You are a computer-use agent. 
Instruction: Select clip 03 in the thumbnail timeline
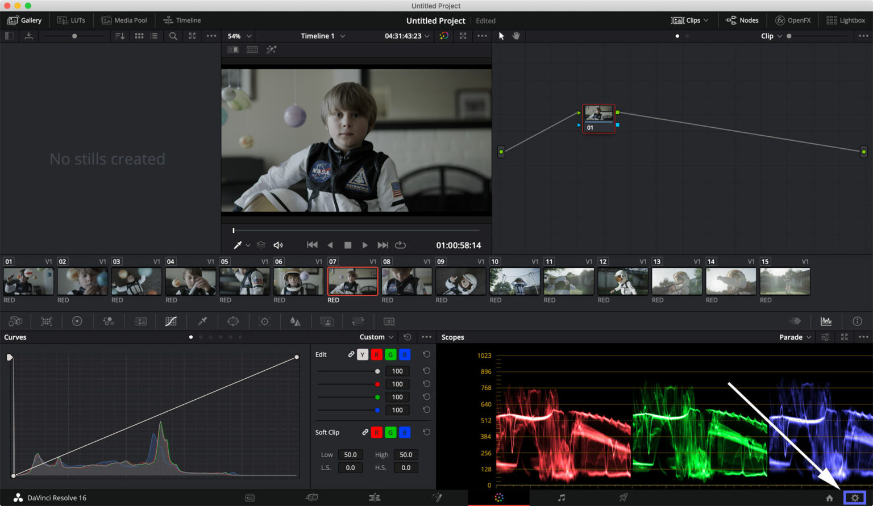pyautogui.click(x=136, y=281)
